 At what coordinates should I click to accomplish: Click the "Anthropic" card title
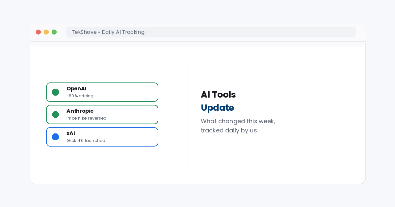(80, 111)
